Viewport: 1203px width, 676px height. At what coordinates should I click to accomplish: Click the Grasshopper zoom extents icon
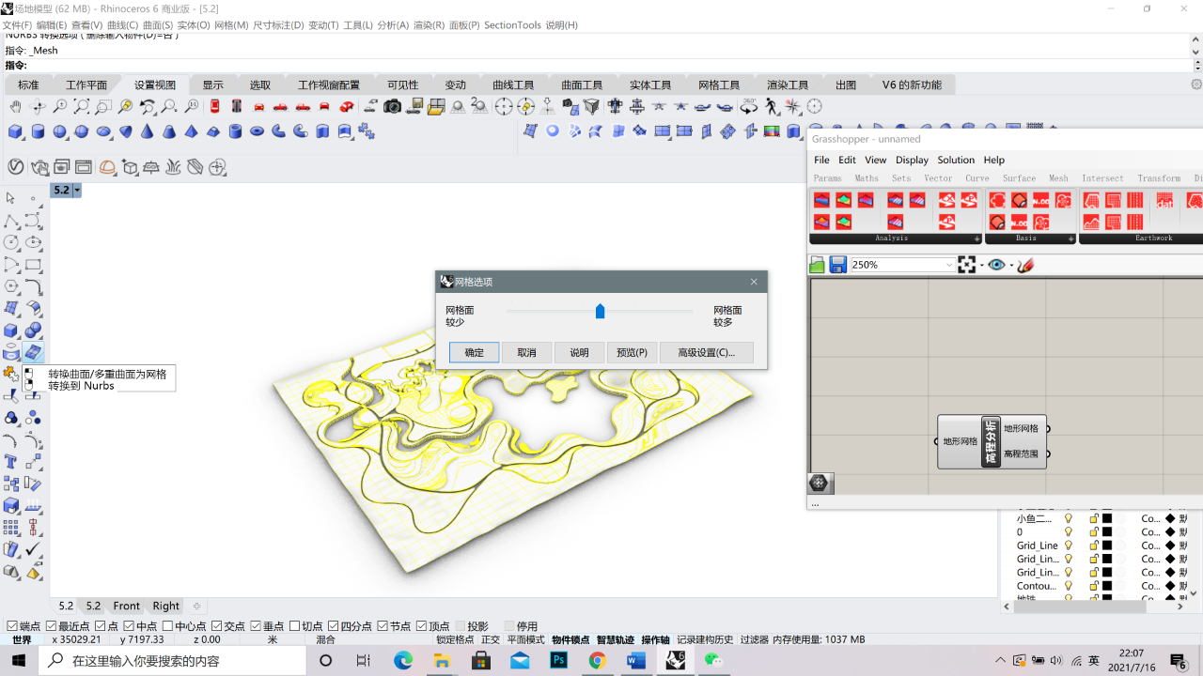[967, 266]
